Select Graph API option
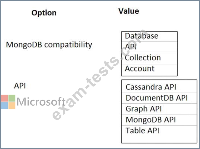The height and width of the screenshot is (149, 200). [x=159, y=109]
